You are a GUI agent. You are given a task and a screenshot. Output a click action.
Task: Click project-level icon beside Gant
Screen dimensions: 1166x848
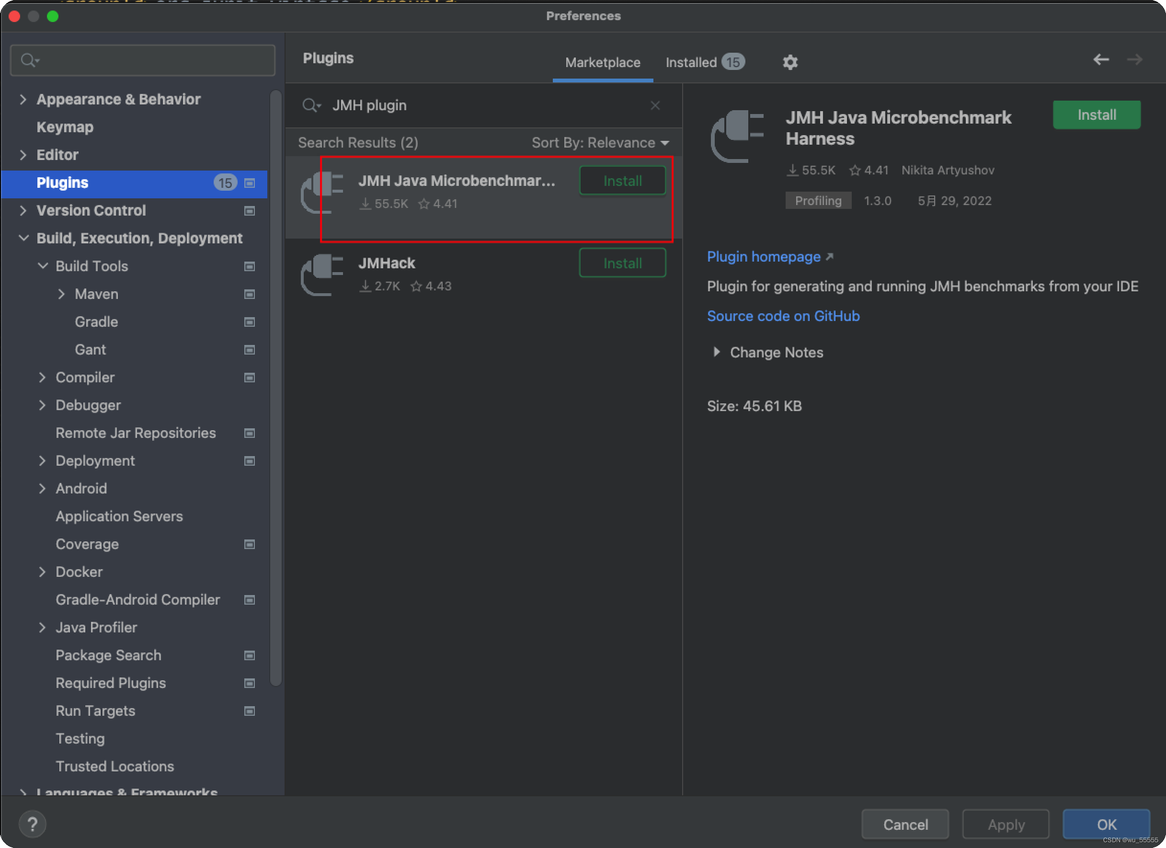point(249,350)
